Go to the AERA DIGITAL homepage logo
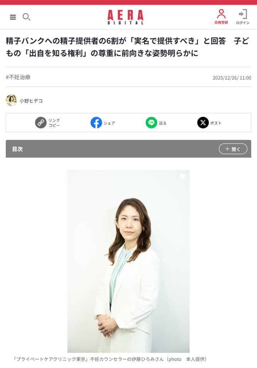This screenshot has height=368, width=257. pos(126,17)
